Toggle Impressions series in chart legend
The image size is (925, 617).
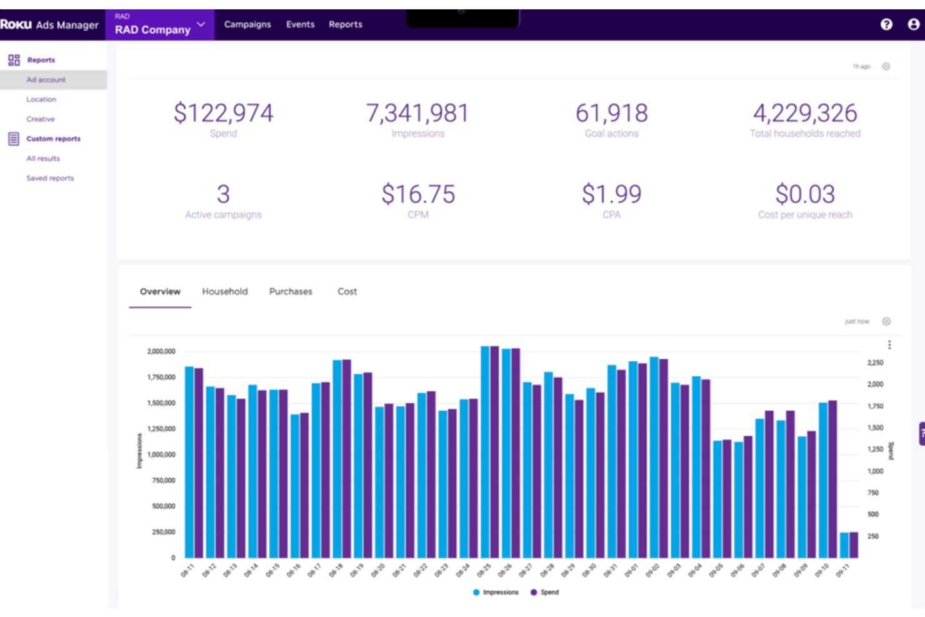coord(496,592)
